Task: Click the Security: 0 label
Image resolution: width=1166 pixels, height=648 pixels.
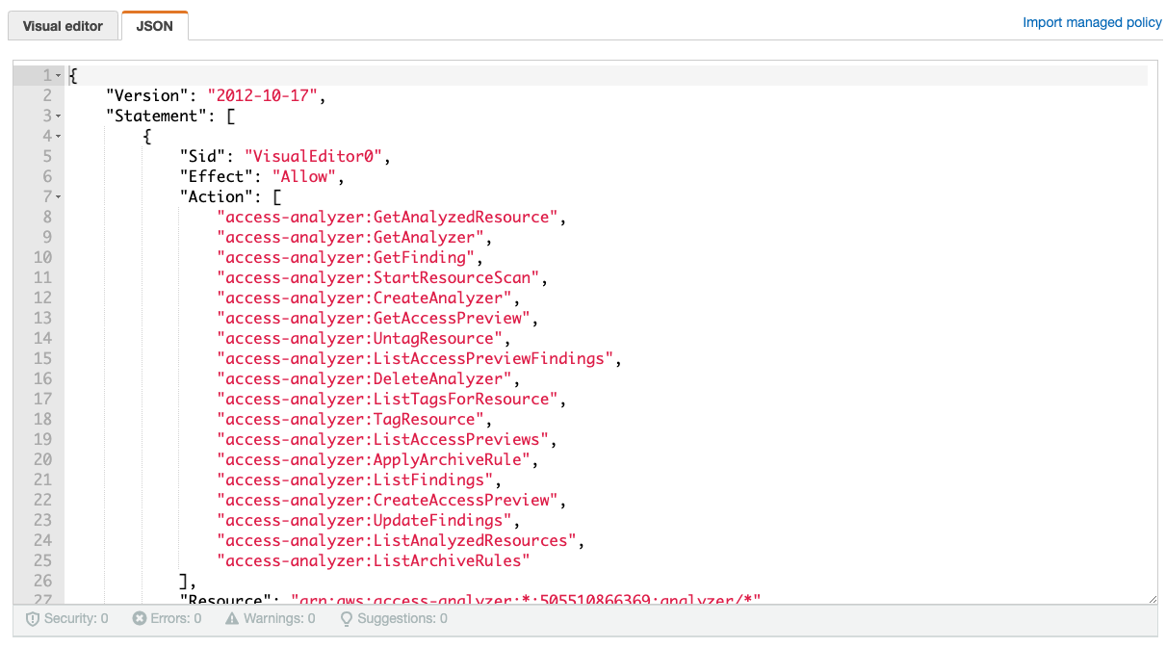Action: tap(76, 619)
